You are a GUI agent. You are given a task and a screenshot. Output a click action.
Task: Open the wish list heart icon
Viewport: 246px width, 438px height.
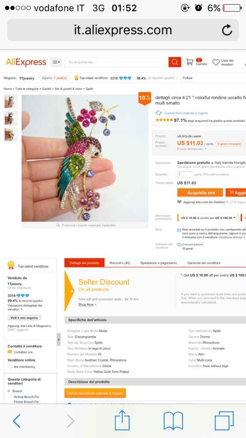(x=216, y=62)
